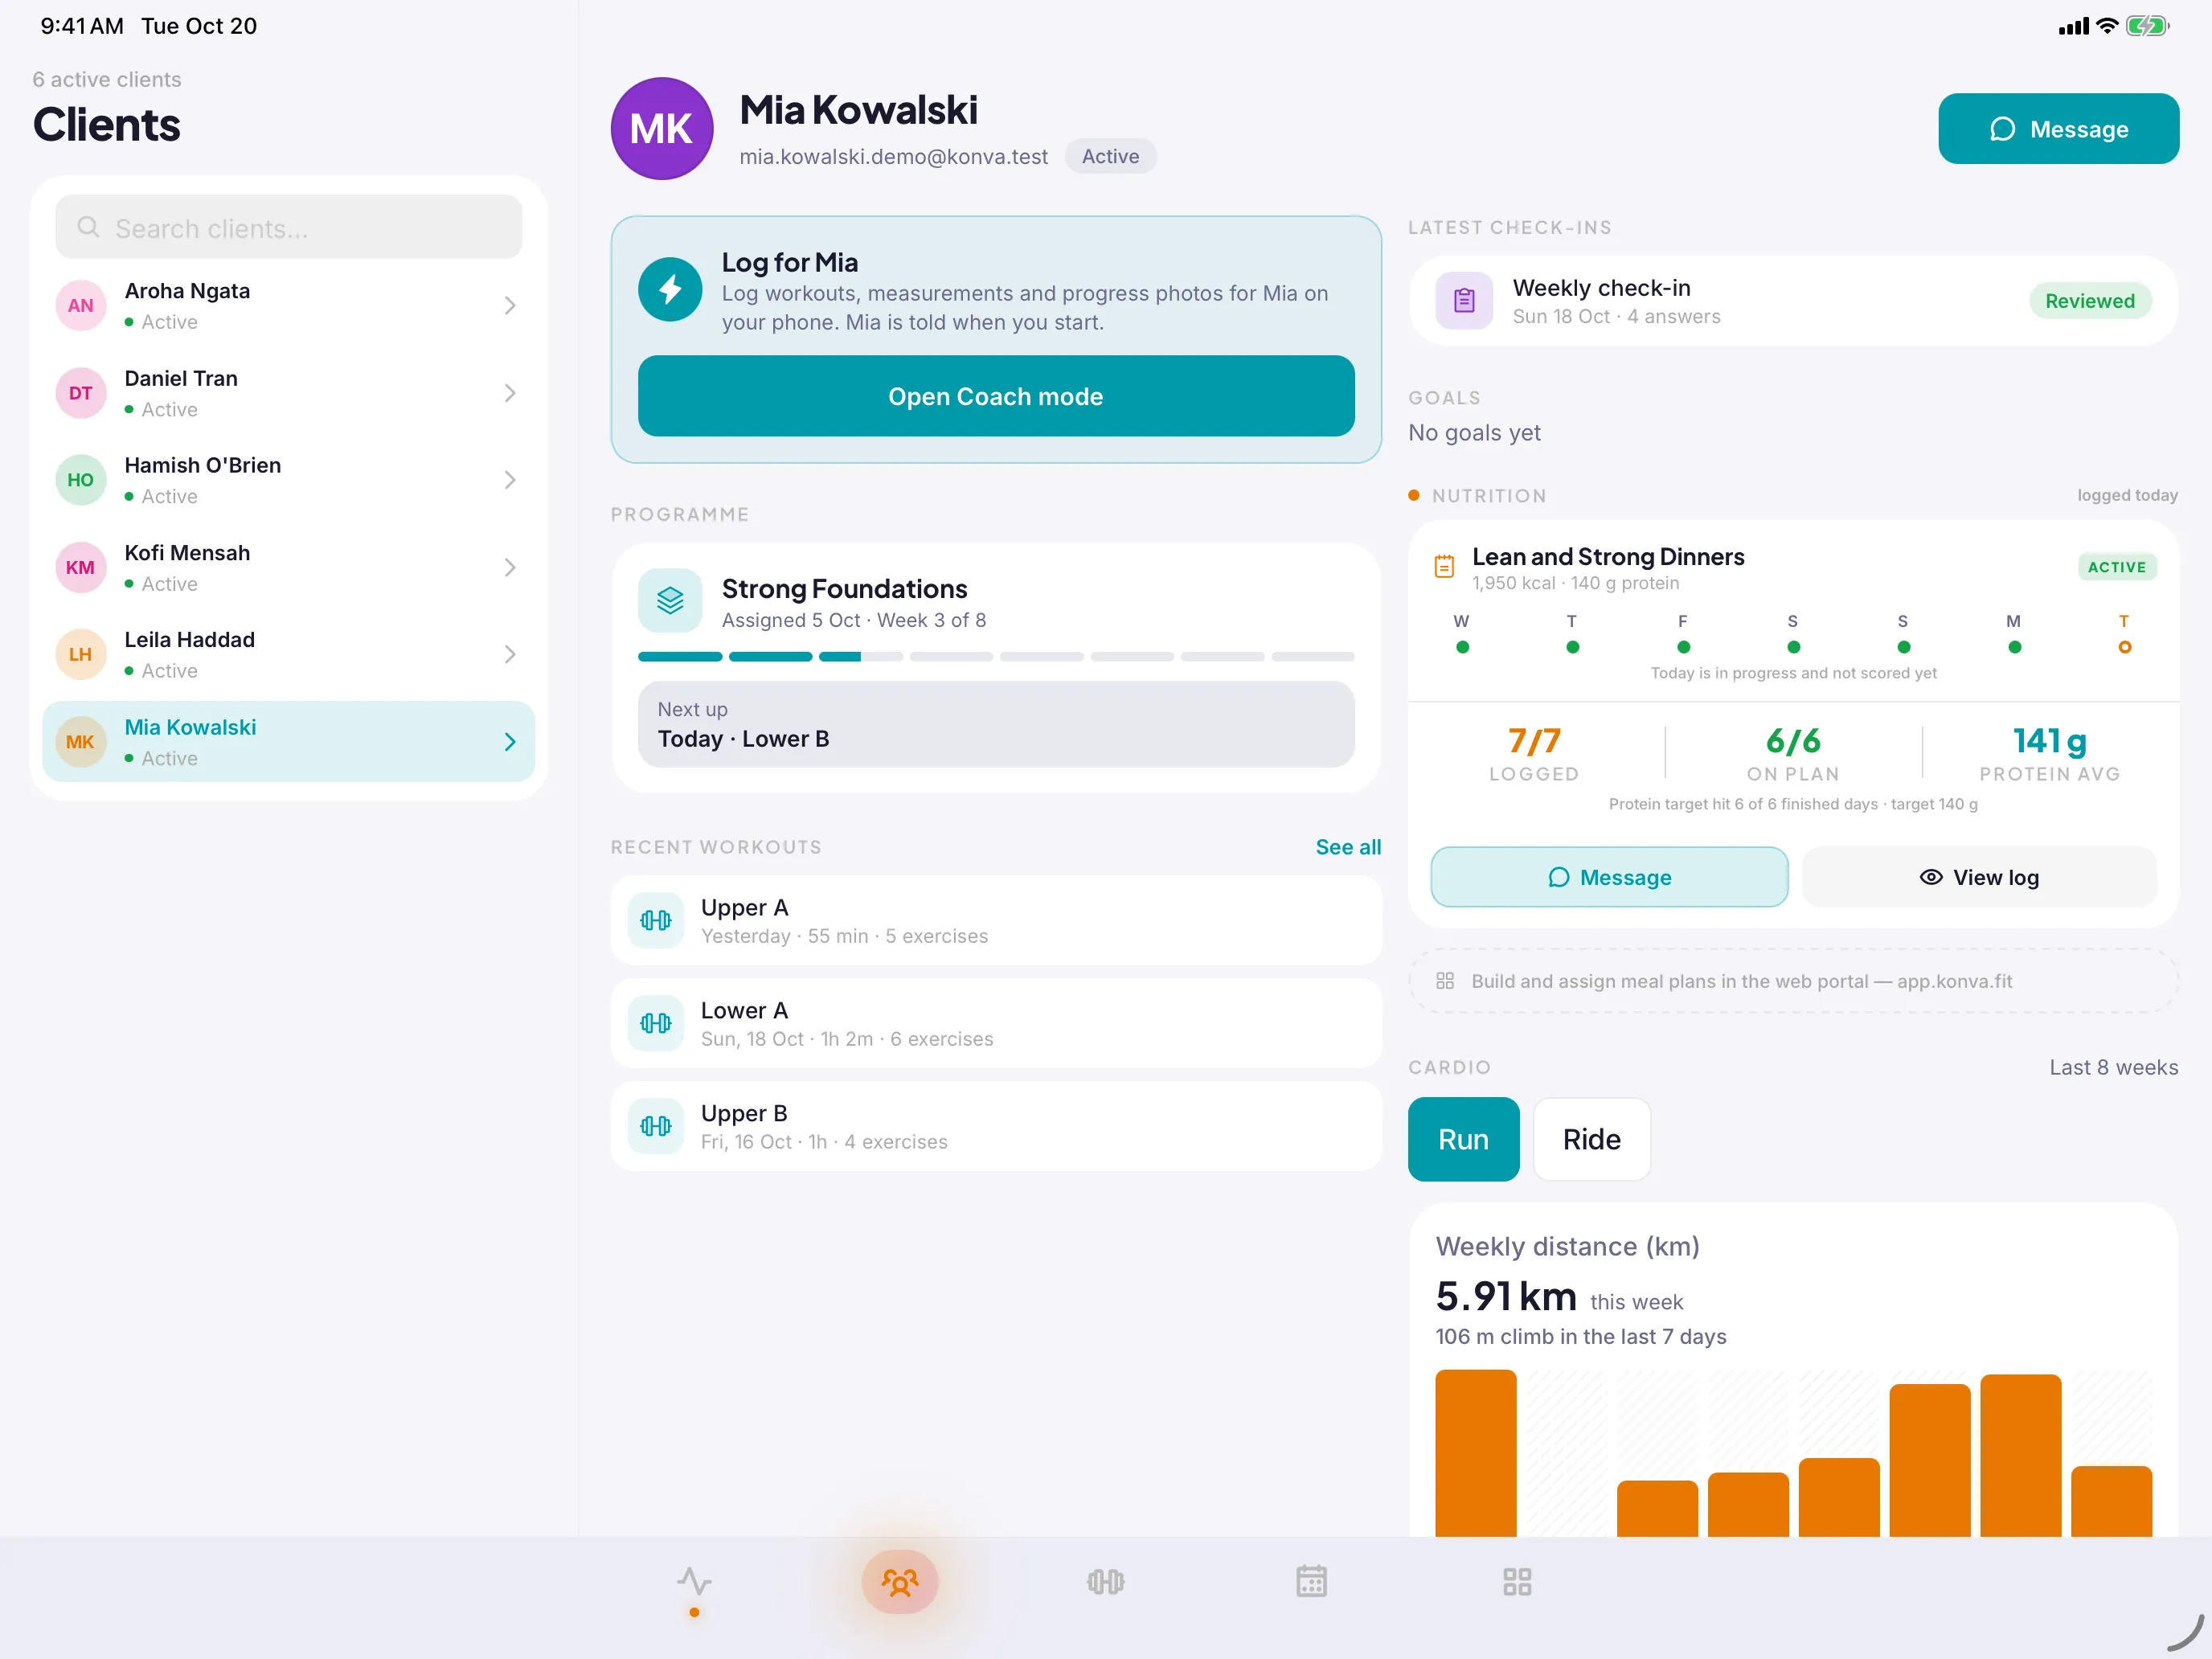This screenshot has height=1659, width=2212.
Task: Open the Upper A workout title
Action: click(x=744, y=907)
